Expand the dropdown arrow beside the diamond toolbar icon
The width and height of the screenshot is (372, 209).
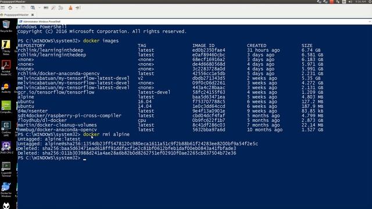(16, 8)
